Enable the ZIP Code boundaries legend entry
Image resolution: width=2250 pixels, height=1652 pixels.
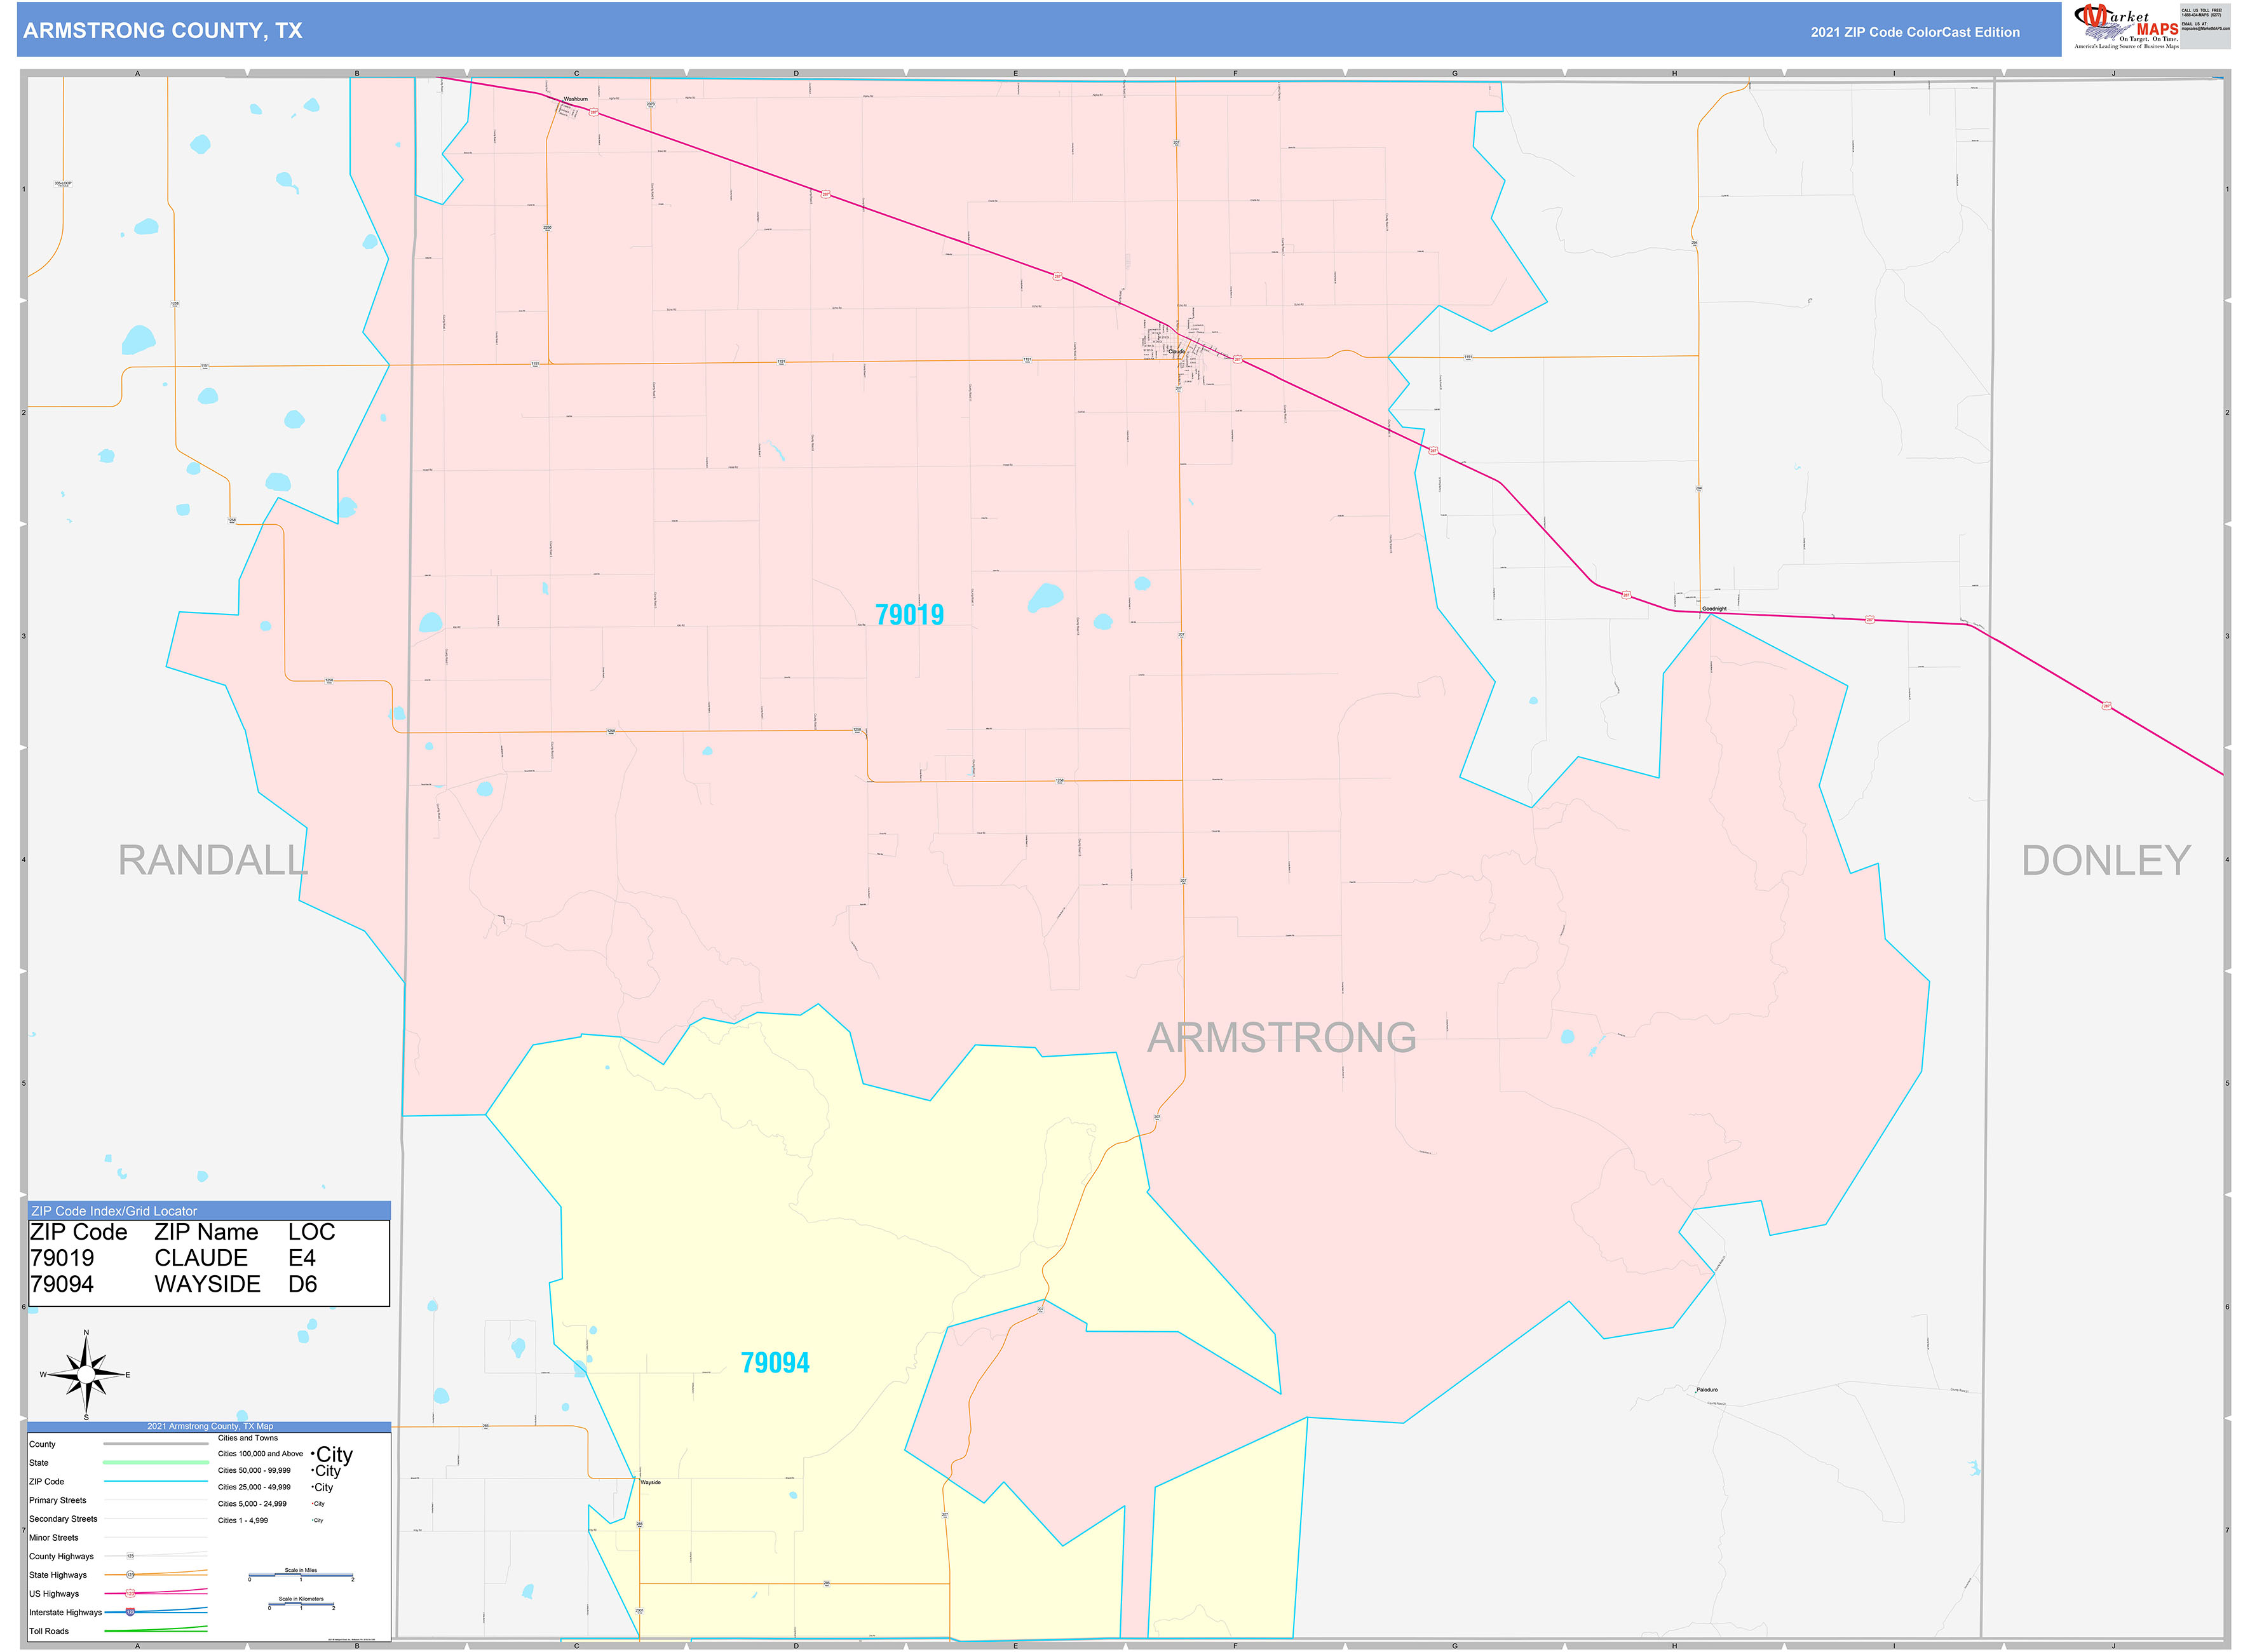click(47, 1482)
